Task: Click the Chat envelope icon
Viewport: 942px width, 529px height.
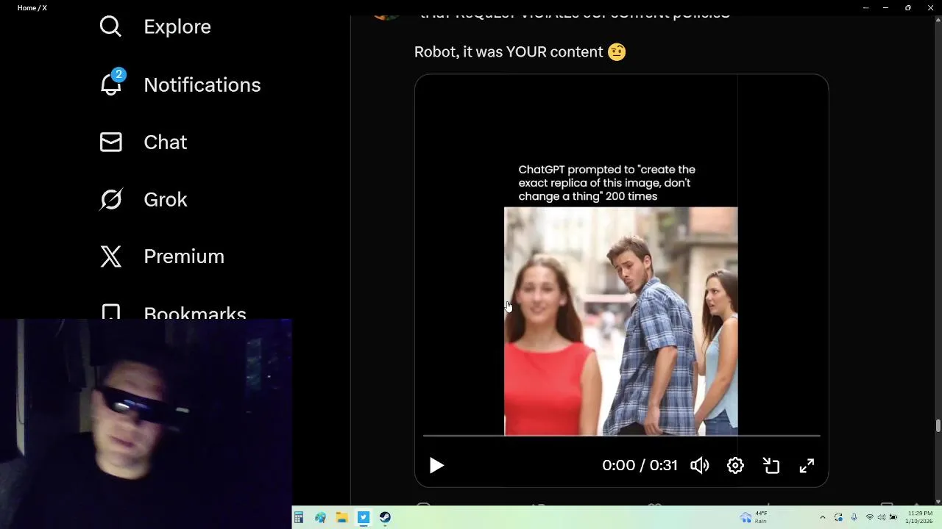Action: coord(110,142)
